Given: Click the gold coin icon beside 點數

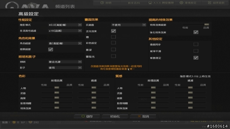Looking at the screenshot, I should pyautogui.click(x=14, y=122).
